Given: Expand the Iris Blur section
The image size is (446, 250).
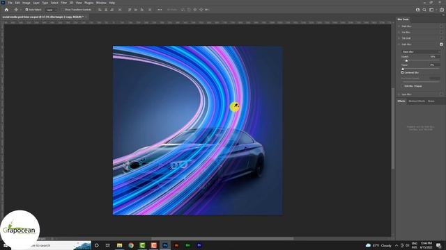Looking at the screenshot, I should pyautogui.click(x=399, y=32).
